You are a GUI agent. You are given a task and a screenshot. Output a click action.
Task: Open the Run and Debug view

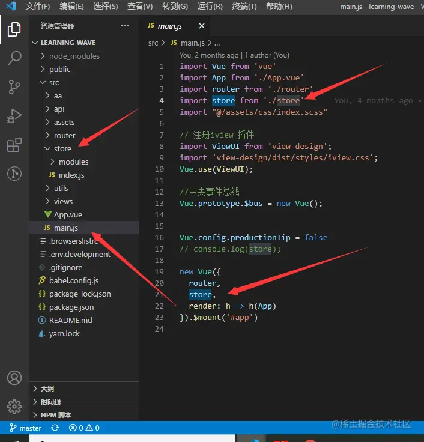coord(14,116)
